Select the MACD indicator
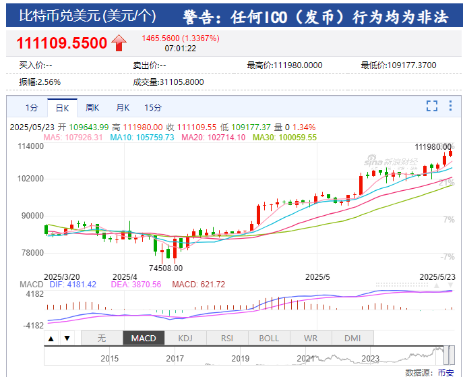Image resolution: width=463 pixels, height=377 pixels. coord(144,338)
